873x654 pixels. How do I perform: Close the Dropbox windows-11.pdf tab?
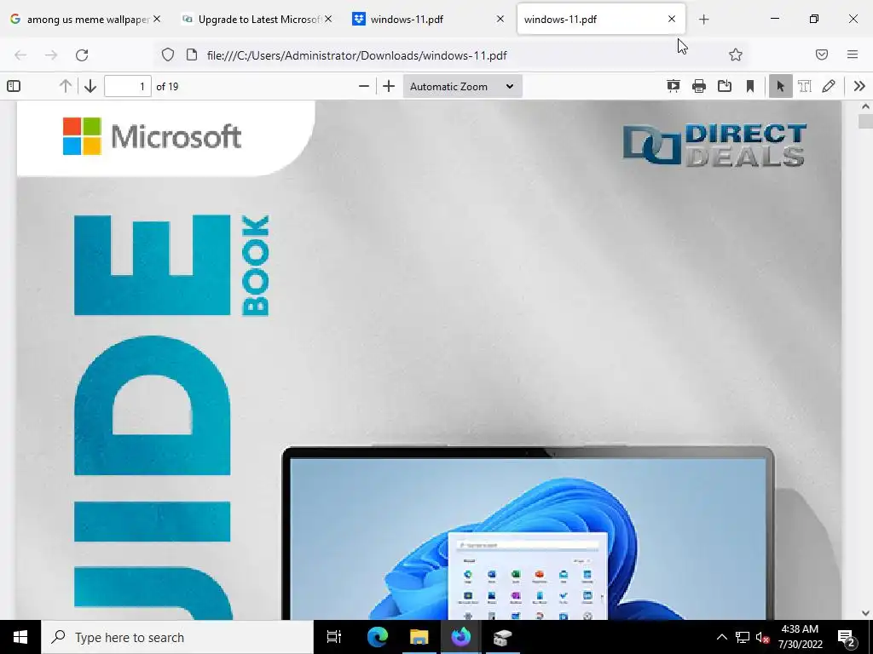tap(500, 19)
